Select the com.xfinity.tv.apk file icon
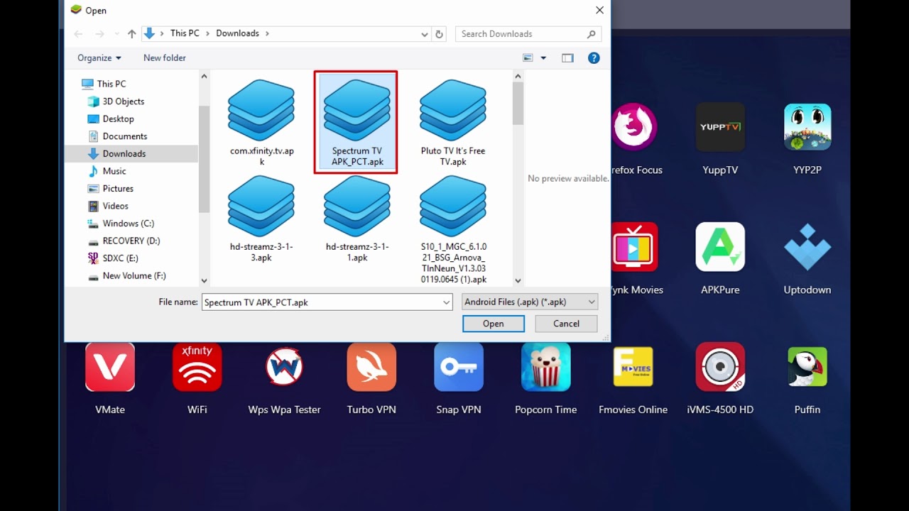909x511 pixels. point(261,110)
